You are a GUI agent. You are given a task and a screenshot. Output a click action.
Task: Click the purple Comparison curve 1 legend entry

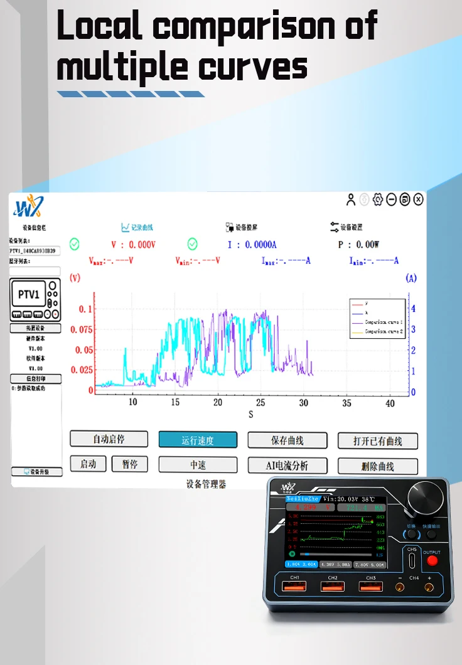tap(377, 322)
